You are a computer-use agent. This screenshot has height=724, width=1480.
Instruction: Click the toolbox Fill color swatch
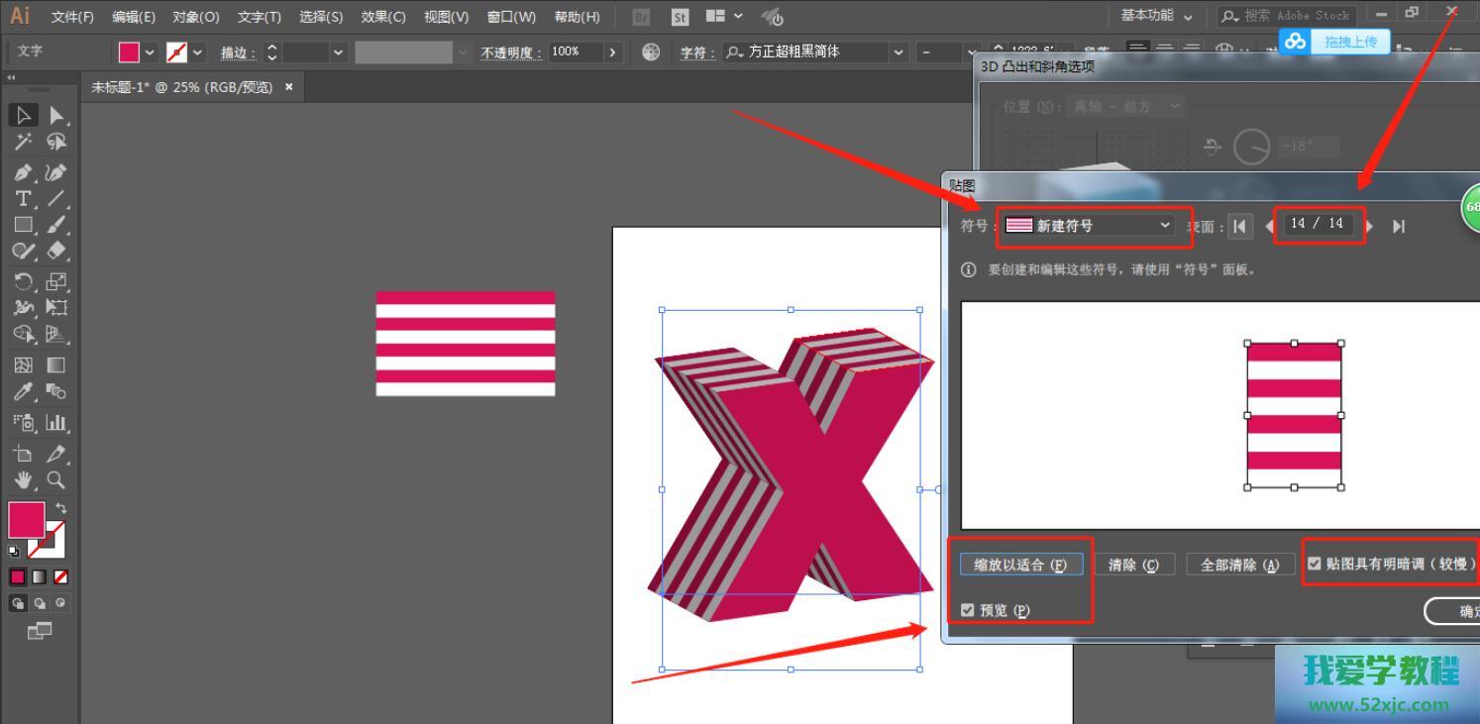pos(26,519)
